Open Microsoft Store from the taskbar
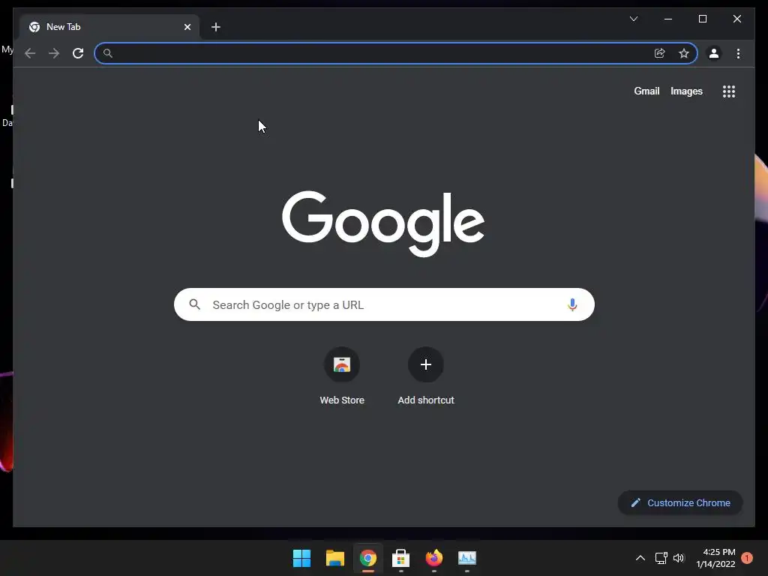 pyautogui.click(x=400, y=558)
